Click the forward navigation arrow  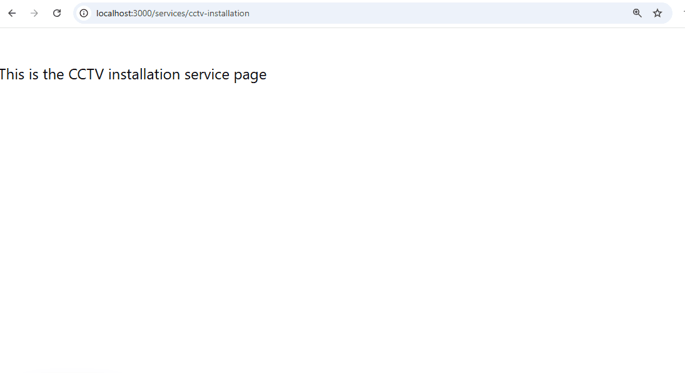pyautogui.click(x=34, y=12)
